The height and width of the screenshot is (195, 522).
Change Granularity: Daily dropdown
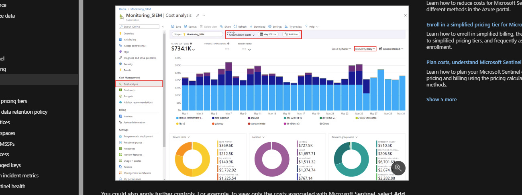365,49
